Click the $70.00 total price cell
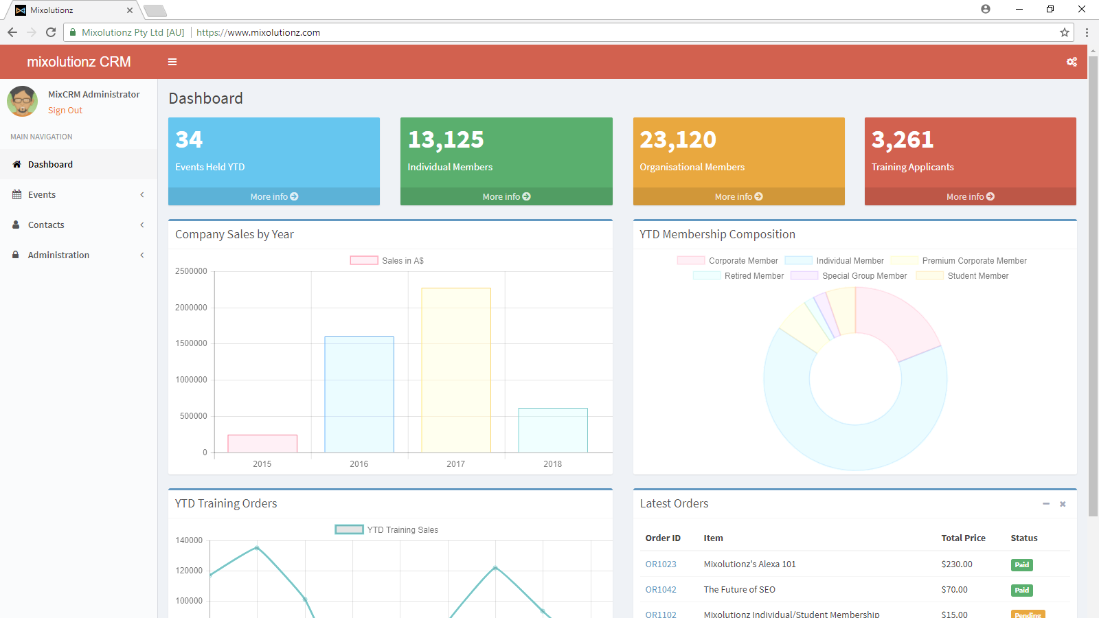This screenshot has height=618, width=1099. tap(954, 590)
